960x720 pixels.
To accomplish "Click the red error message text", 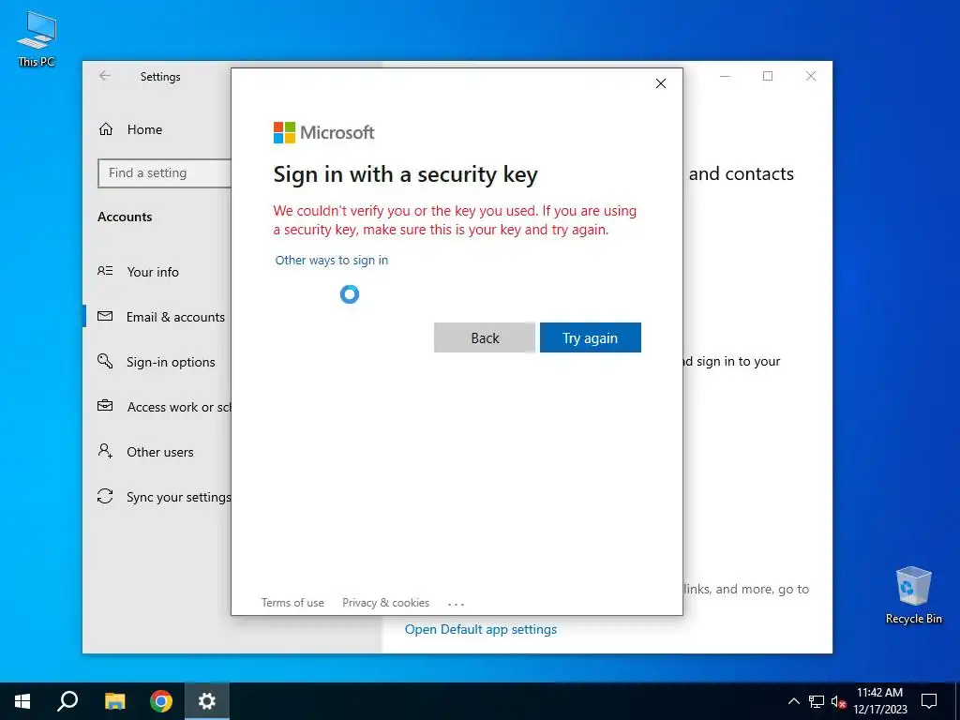I will click(x=455, y=220).
